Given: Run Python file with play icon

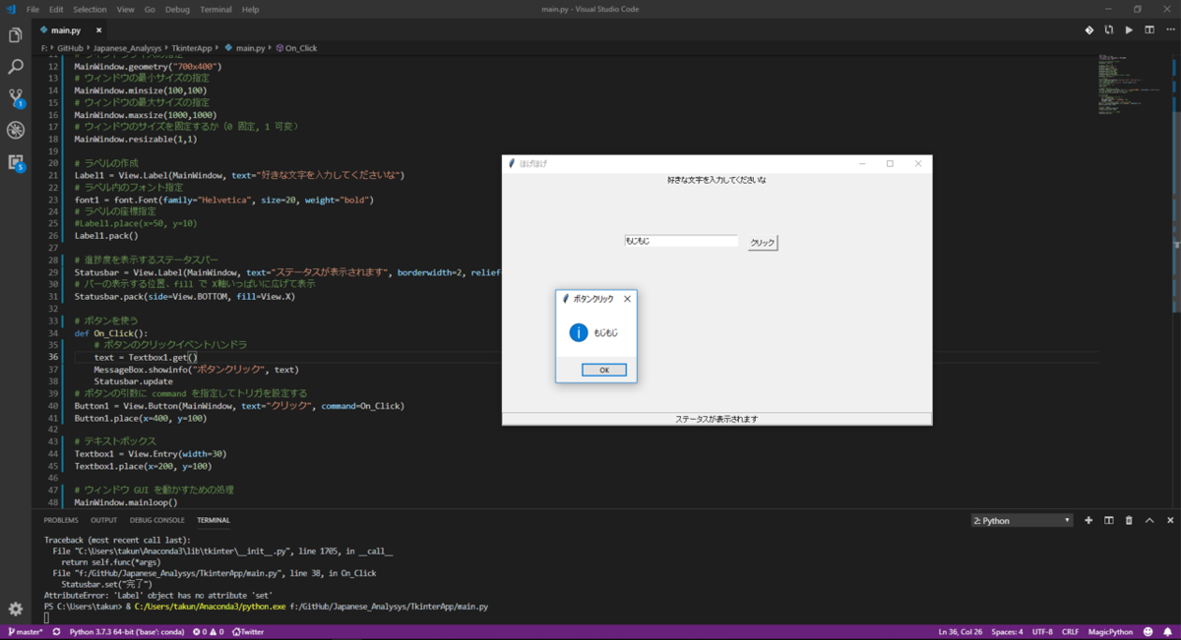Looking at the screenshot, I should point(1129,30).
